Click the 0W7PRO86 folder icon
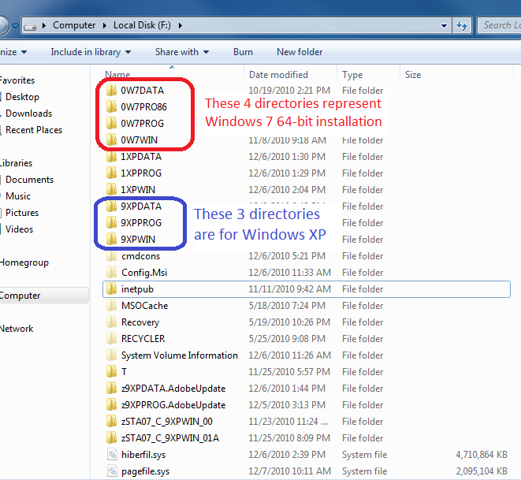Viewport: 521px width, 480px height. 111,106
